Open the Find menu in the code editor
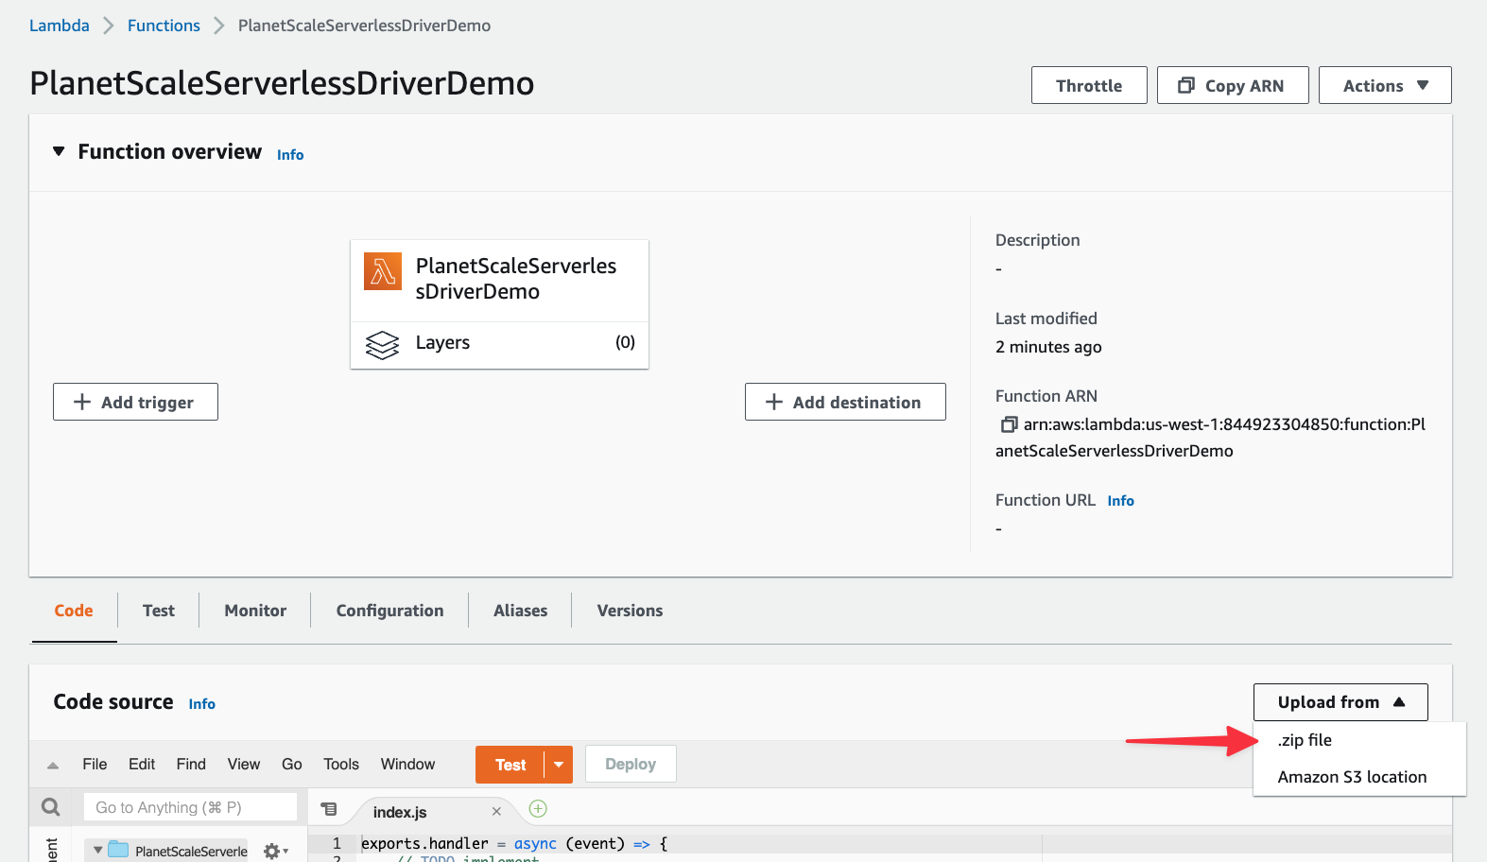 191,764
